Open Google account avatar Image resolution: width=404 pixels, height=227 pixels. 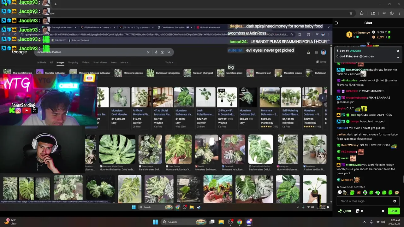(324, 52)
